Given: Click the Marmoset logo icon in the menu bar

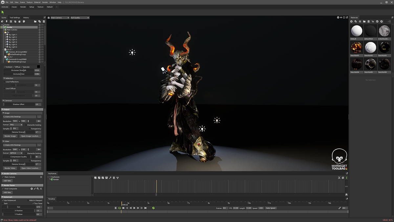Looking at the screenshot, I should (2, 2).
